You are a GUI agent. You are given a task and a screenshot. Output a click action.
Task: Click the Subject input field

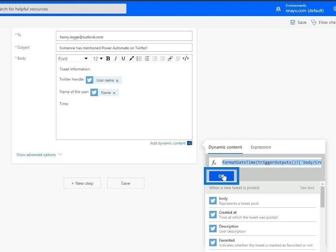click(124, 48)
